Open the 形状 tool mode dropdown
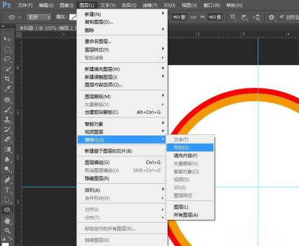The width and height of the screenshot is (299, 246). click(39, 17)
